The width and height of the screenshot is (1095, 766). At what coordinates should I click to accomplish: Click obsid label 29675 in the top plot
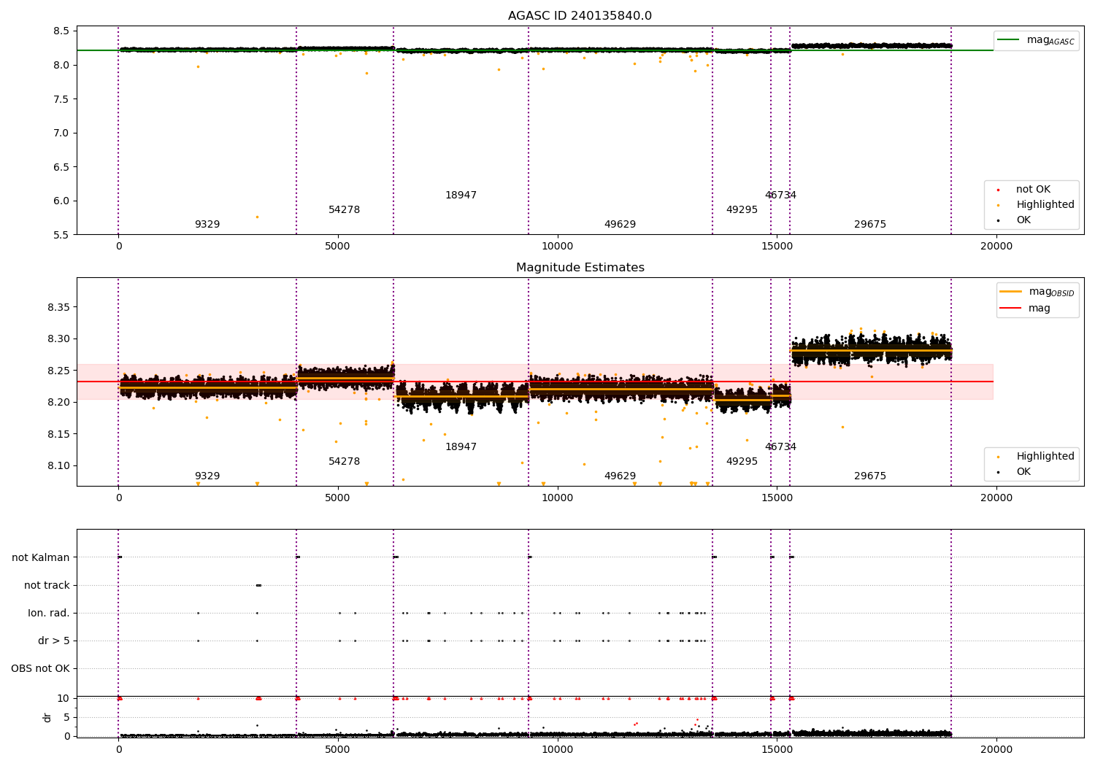pos(870,225)
